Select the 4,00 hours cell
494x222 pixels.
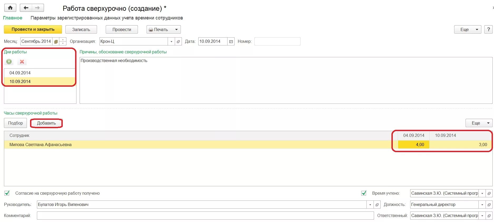tap(414, 144)
